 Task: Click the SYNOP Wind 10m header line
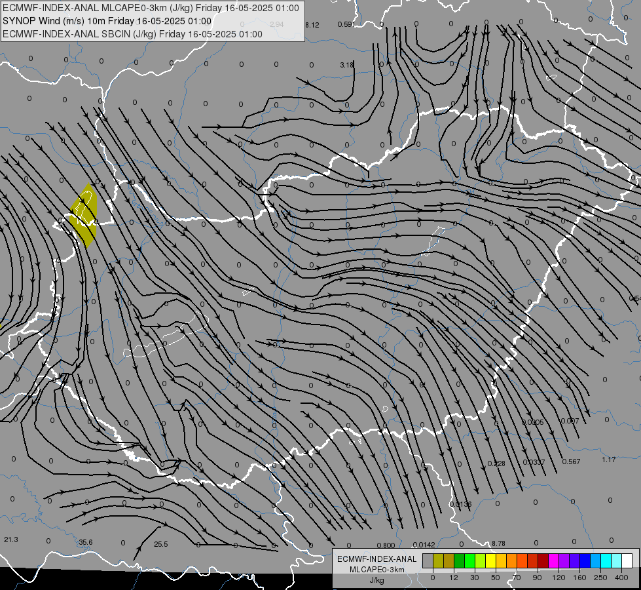pyautogui.click(x=107, y=21)
